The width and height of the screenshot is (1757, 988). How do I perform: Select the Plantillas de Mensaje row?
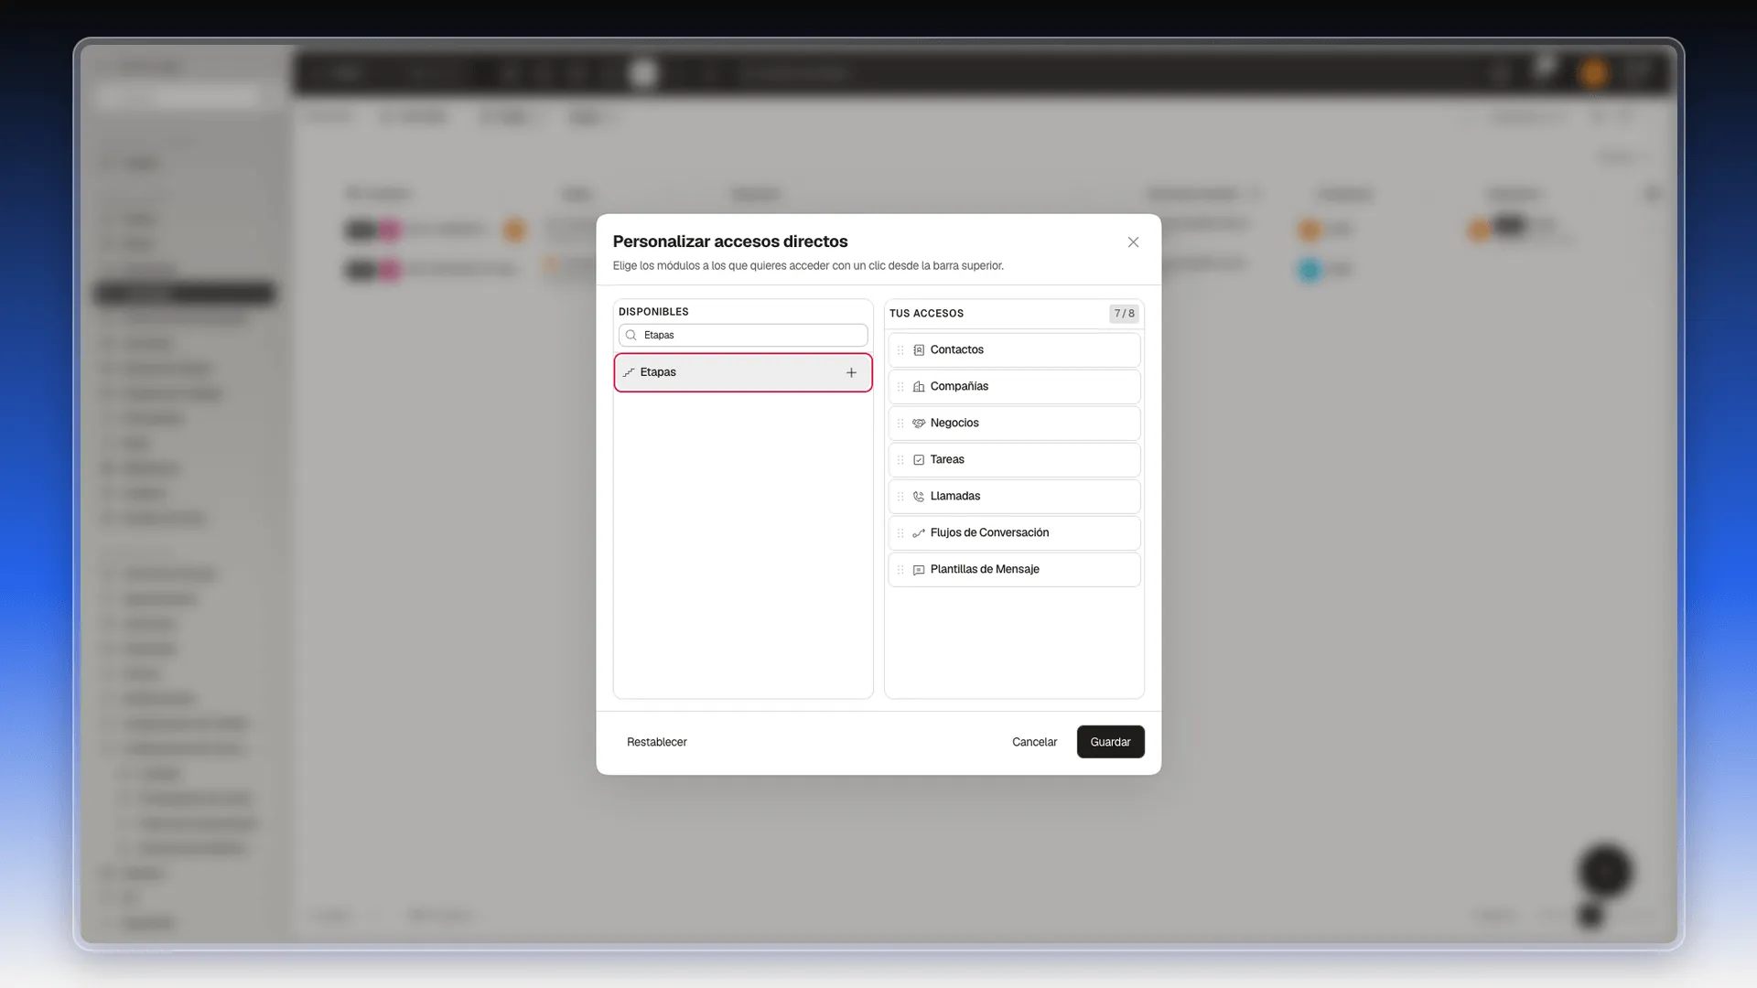pos(1014,569)
